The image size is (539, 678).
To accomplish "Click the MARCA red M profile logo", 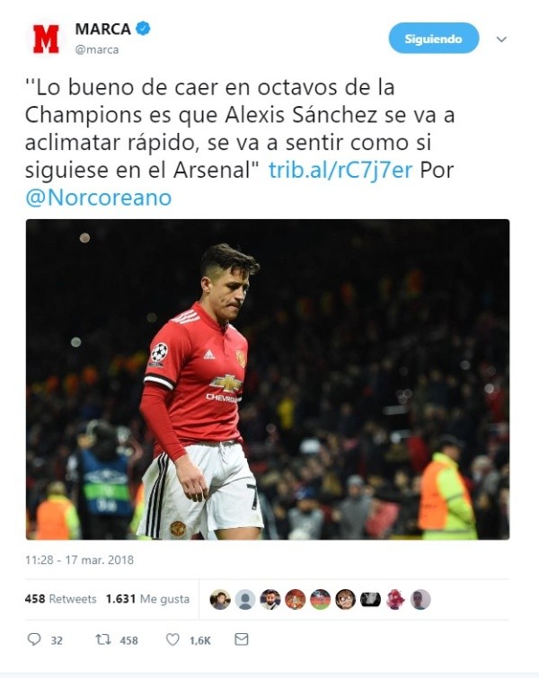I will pos(46,39).
